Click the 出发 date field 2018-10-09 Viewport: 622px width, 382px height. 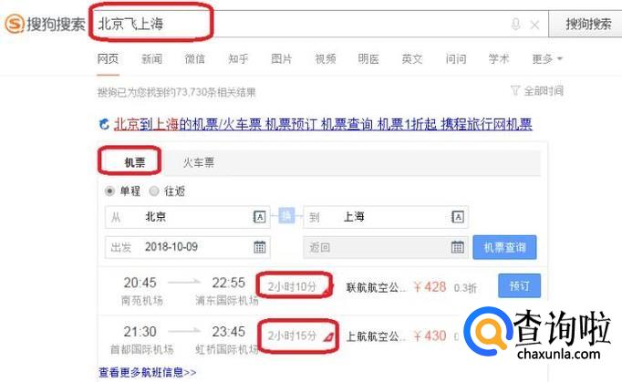[187, 247]
